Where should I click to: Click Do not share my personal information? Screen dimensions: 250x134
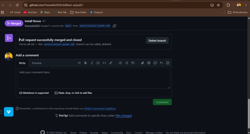point(185,132)
